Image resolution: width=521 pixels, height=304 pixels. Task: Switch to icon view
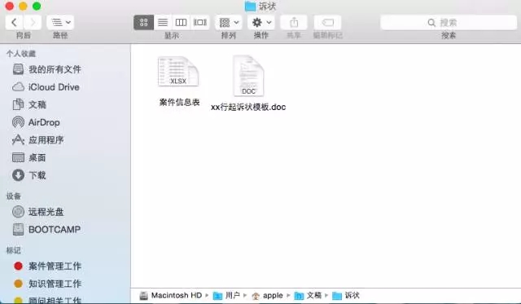point(143,23)
